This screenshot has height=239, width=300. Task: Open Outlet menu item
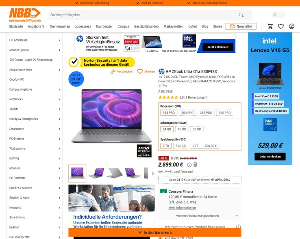[x=192, y=26]
